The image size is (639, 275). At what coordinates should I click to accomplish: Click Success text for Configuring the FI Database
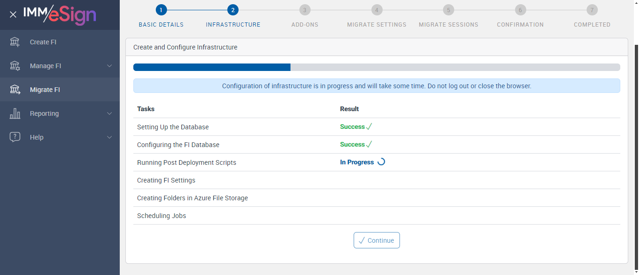(352, 144)
